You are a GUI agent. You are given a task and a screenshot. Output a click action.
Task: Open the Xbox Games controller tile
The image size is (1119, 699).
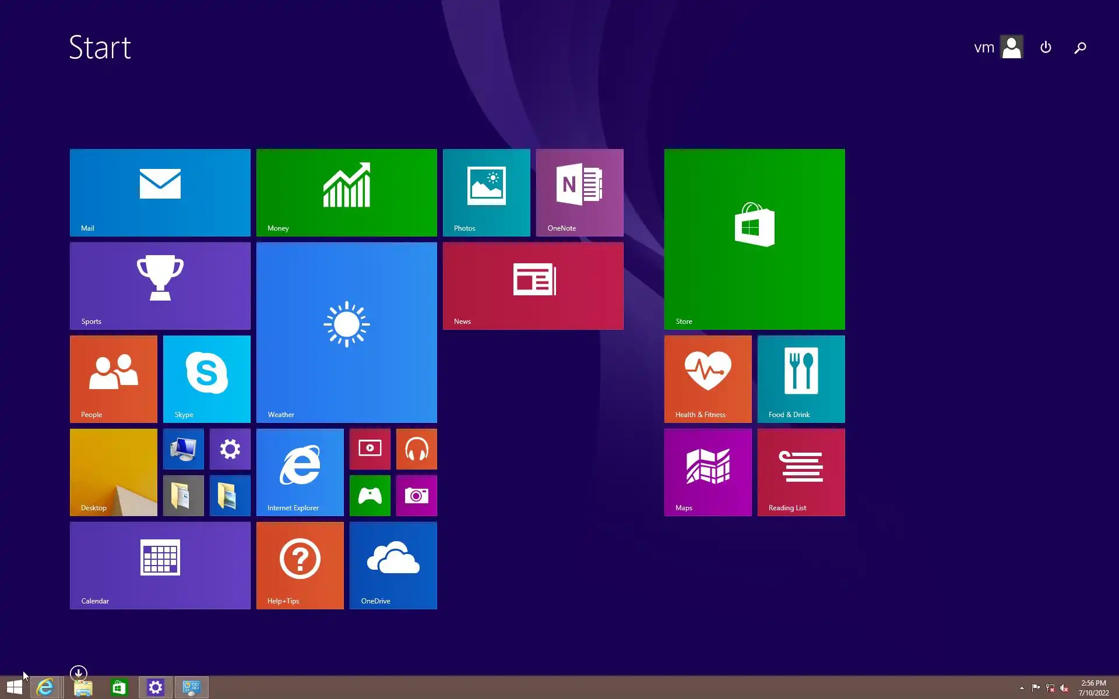(370, 496)
